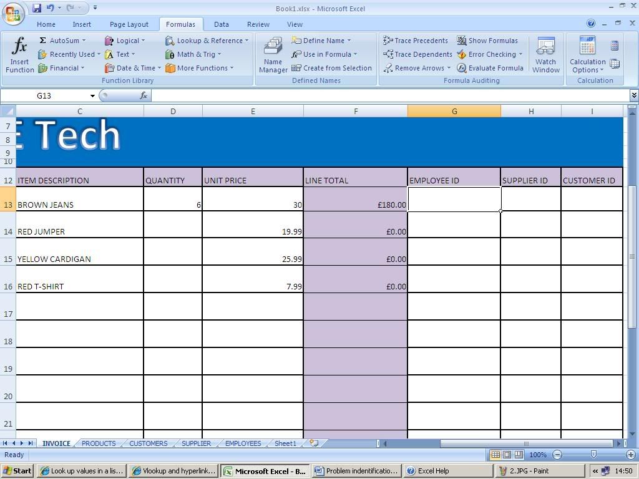Viewport: 639px width, 479px height.
Task: Click zoom in plus button
Action: pyautogui.click(x=630, y=455)
